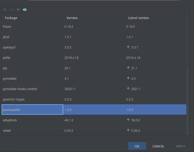Select the pefile package row

[7, 58]
